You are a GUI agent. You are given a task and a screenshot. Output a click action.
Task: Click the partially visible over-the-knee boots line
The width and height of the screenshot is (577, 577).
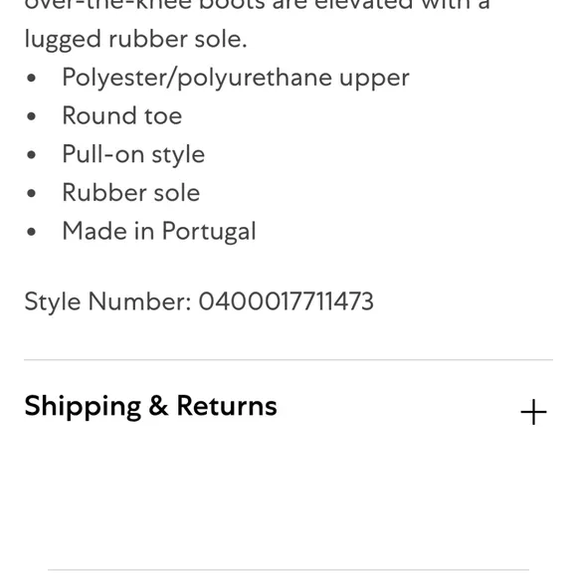(x=258, y=6)
